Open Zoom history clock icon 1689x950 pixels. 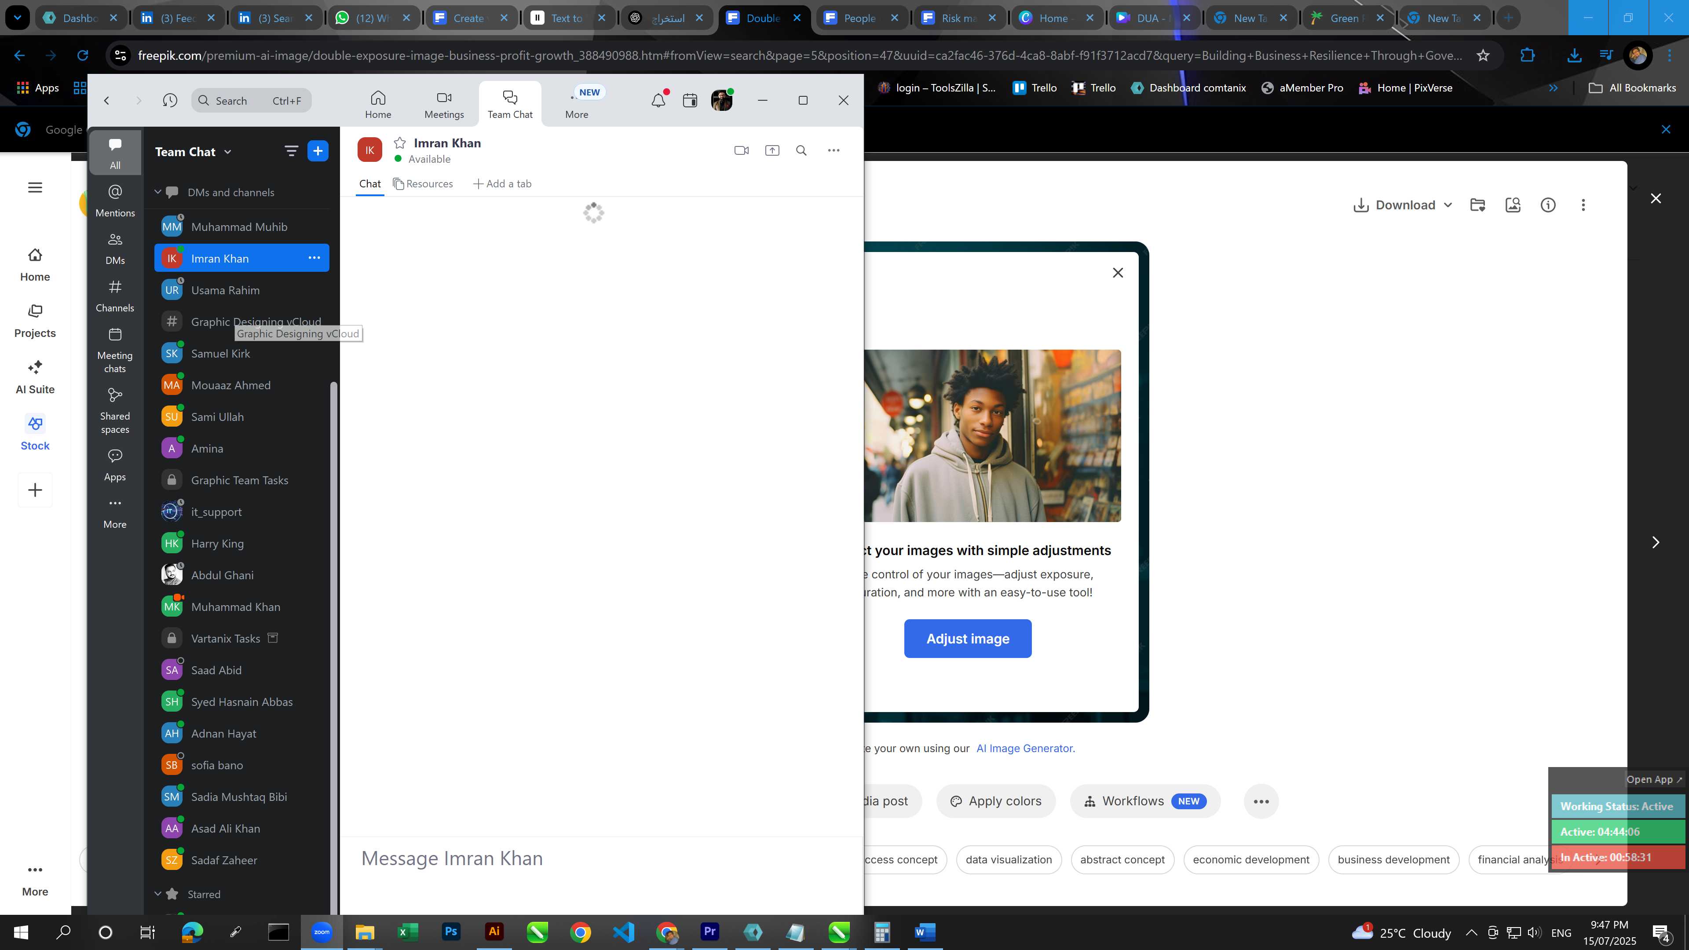(x=170, y=100)
